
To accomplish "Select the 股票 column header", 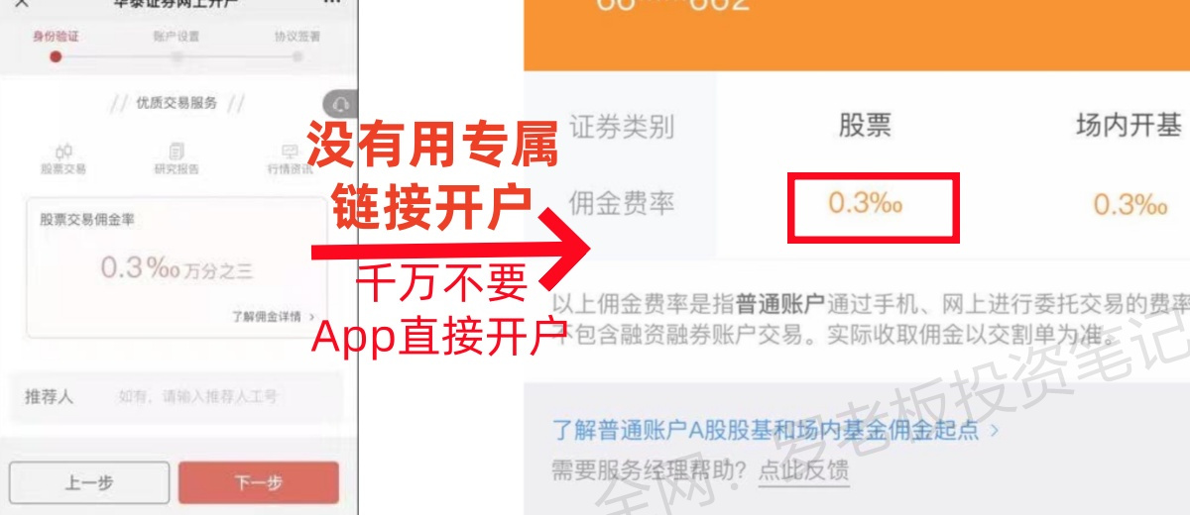I will pos(866,126).
